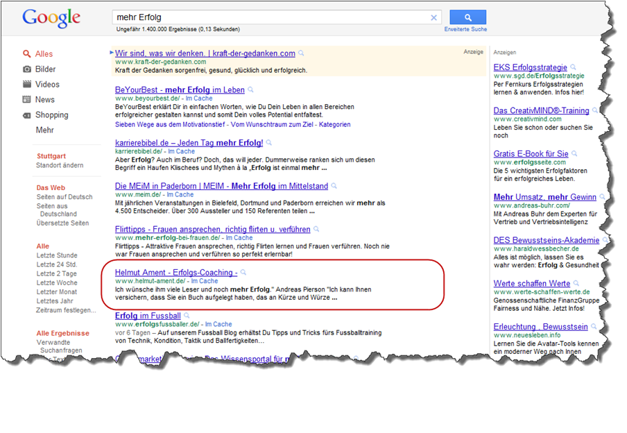This screenshot has width=627, height=433.
Task: Switch to Shopping results
Action: point(51,115)
